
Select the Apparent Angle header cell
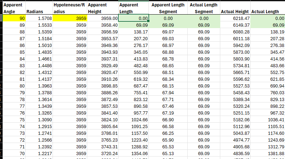click(x=14, y=8)
